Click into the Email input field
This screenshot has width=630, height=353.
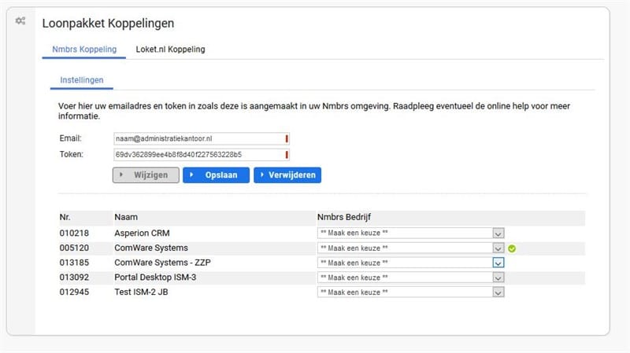[202, 138]
